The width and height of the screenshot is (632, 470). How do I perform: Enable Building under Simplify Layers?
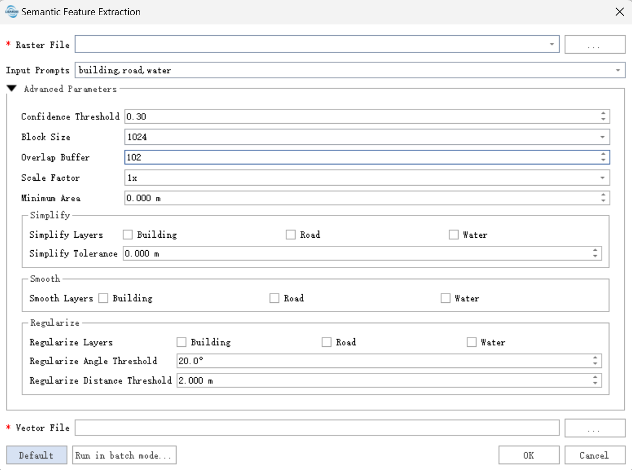click(x=128, y=234)
